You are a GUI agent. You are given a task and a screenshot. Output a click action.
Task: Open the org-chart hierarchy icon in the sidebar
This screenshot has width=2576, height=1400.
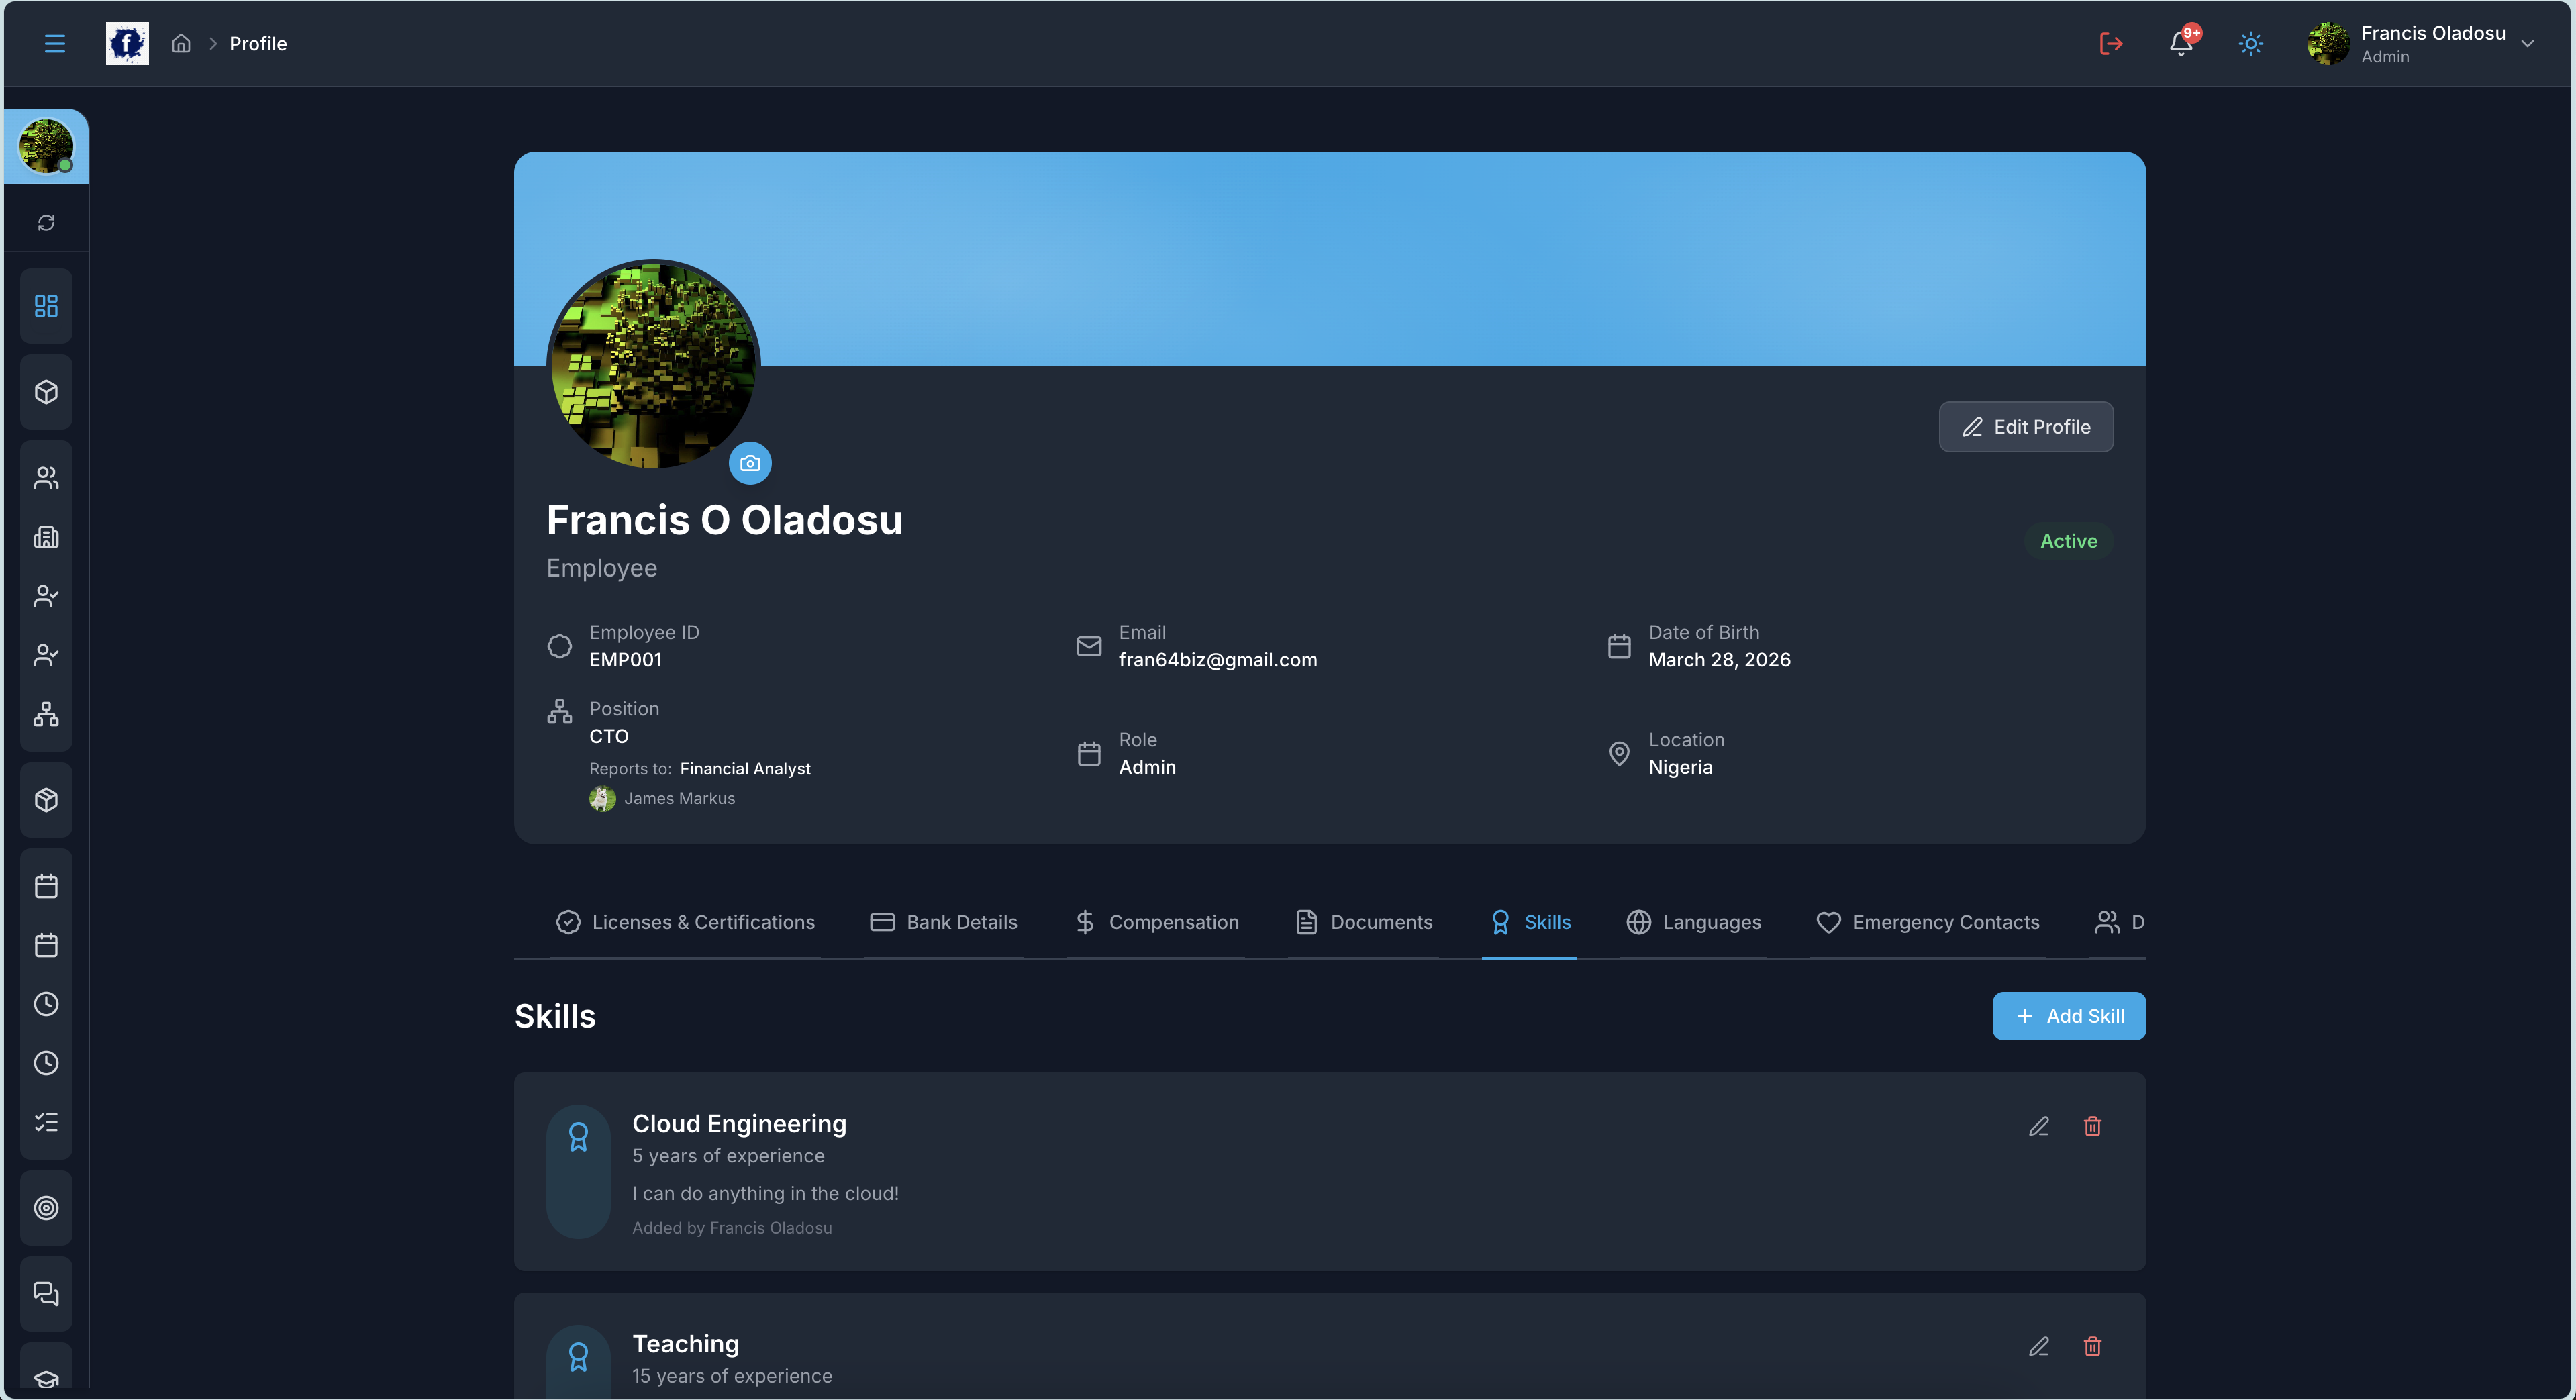[x=46, y=714]
